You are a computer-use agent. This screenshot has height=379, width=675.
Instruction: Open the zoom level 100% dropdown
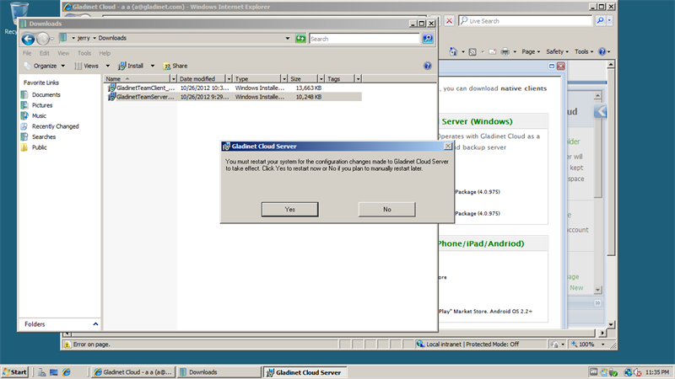(x=602, y=344)
